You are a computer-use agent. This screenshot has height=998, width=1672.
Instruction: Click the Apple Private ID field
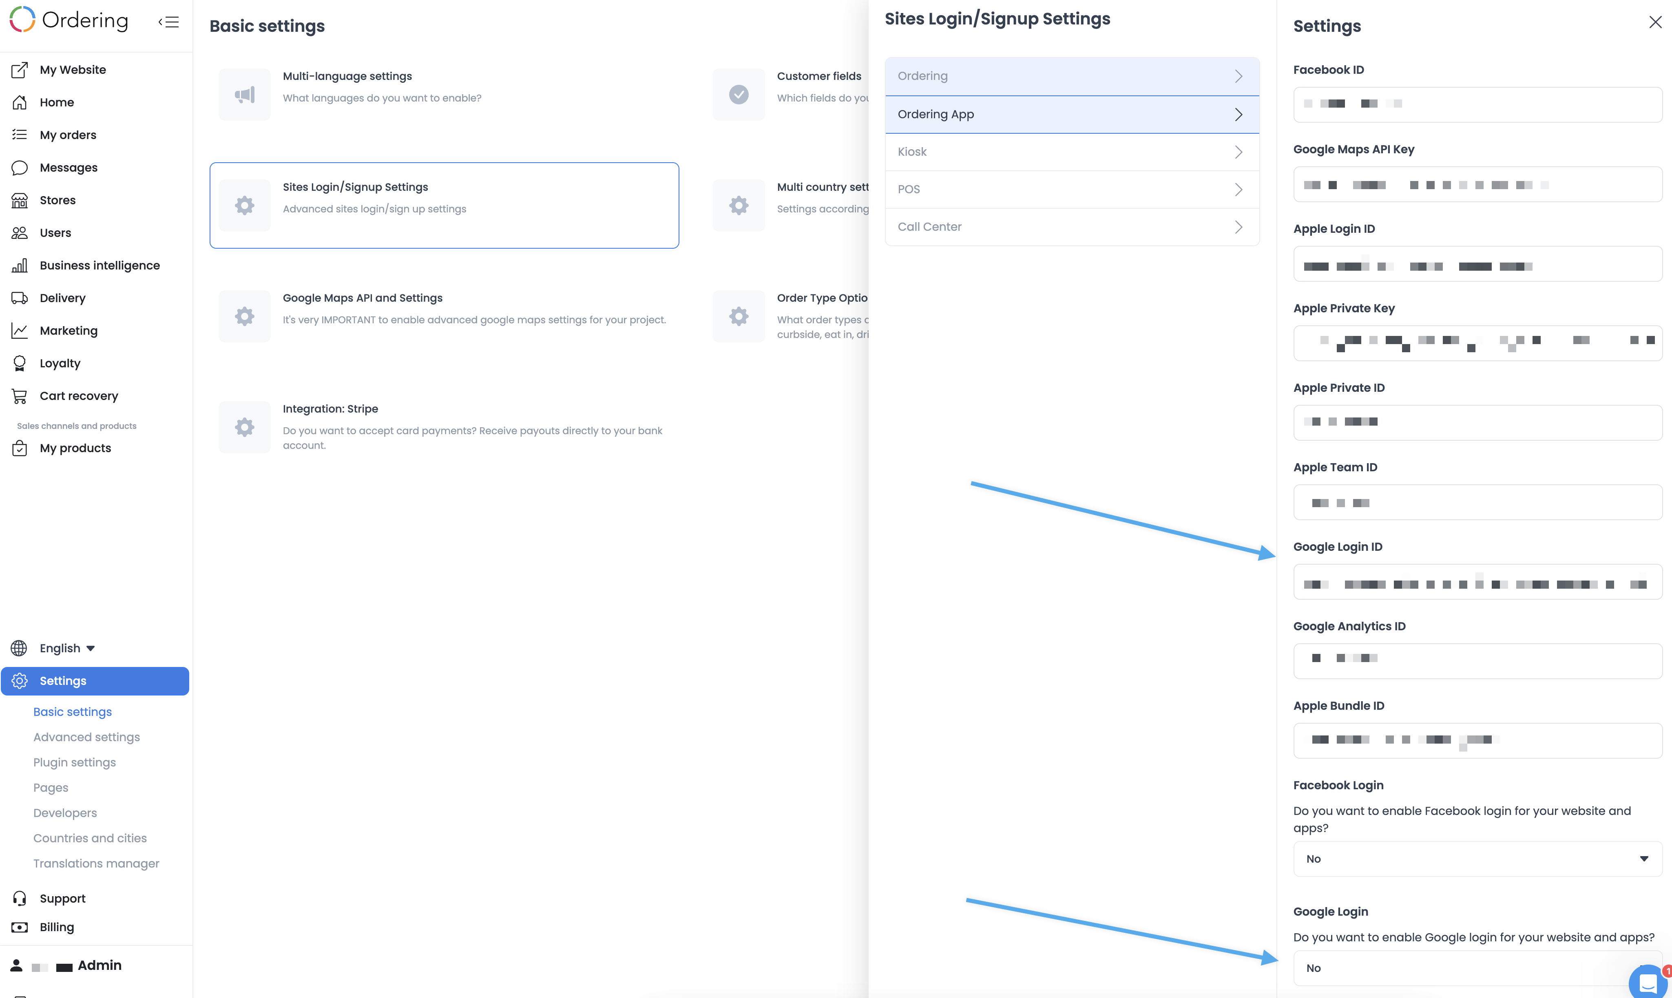(x=1477, y=422)
